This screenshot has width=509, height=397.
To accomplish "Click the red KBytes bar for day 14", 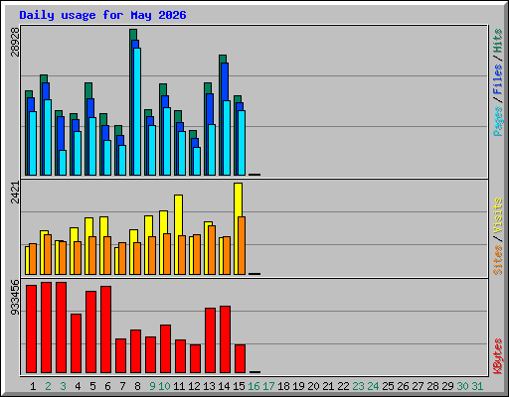I will coord(225,339).
